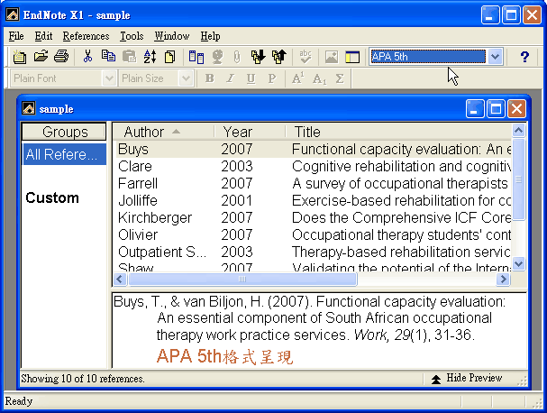The width and height of the screenshot is (547, 413).
Task: Toggle Superscript formatting button
Action: (x=297, y=78)
